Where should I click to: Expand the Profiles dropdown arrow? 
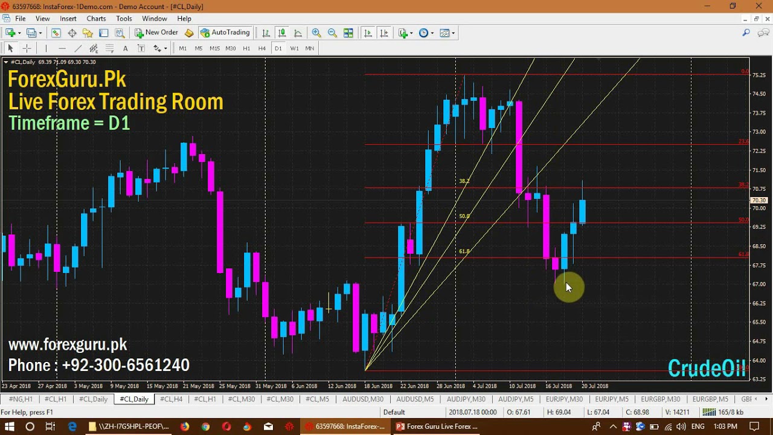coord(40,33)
